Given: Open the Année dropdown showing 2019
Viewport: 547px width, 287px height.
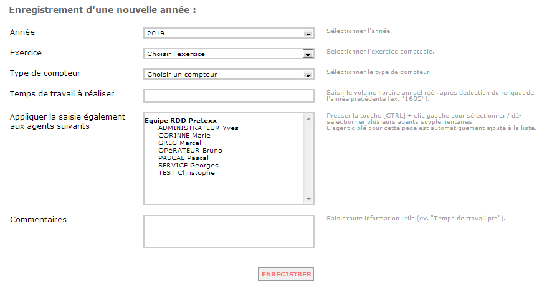Looking at the screenshot, I should [229, 33].
